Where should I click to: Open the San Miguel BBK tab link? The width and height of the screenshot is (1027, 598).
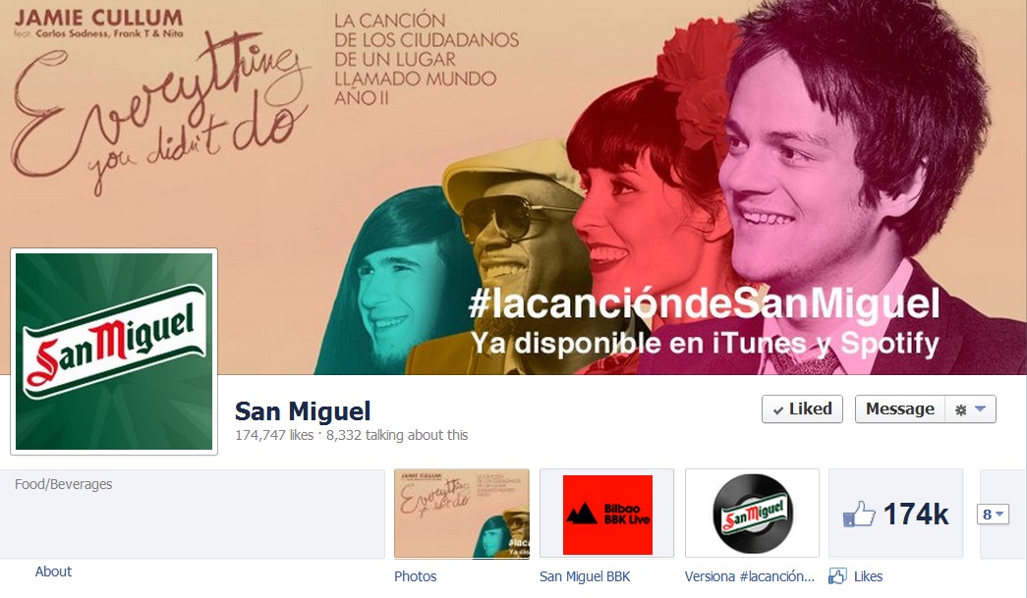click(x=585, y=576)
